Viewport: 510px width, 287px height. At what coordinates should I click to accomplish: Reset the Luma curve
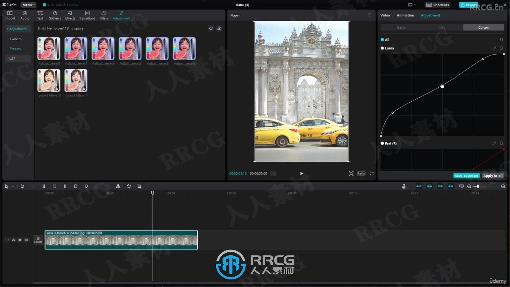click(501, 48)
